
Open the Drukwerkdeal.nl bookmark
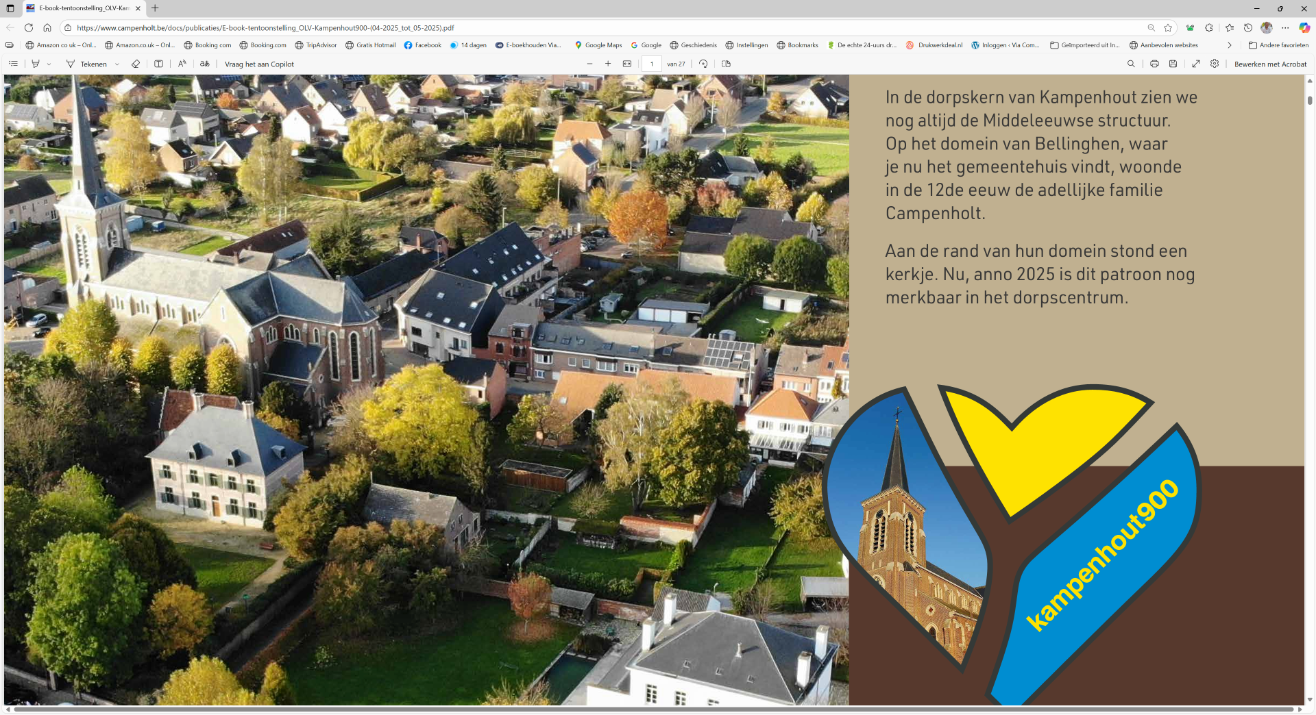coord(934,45)
